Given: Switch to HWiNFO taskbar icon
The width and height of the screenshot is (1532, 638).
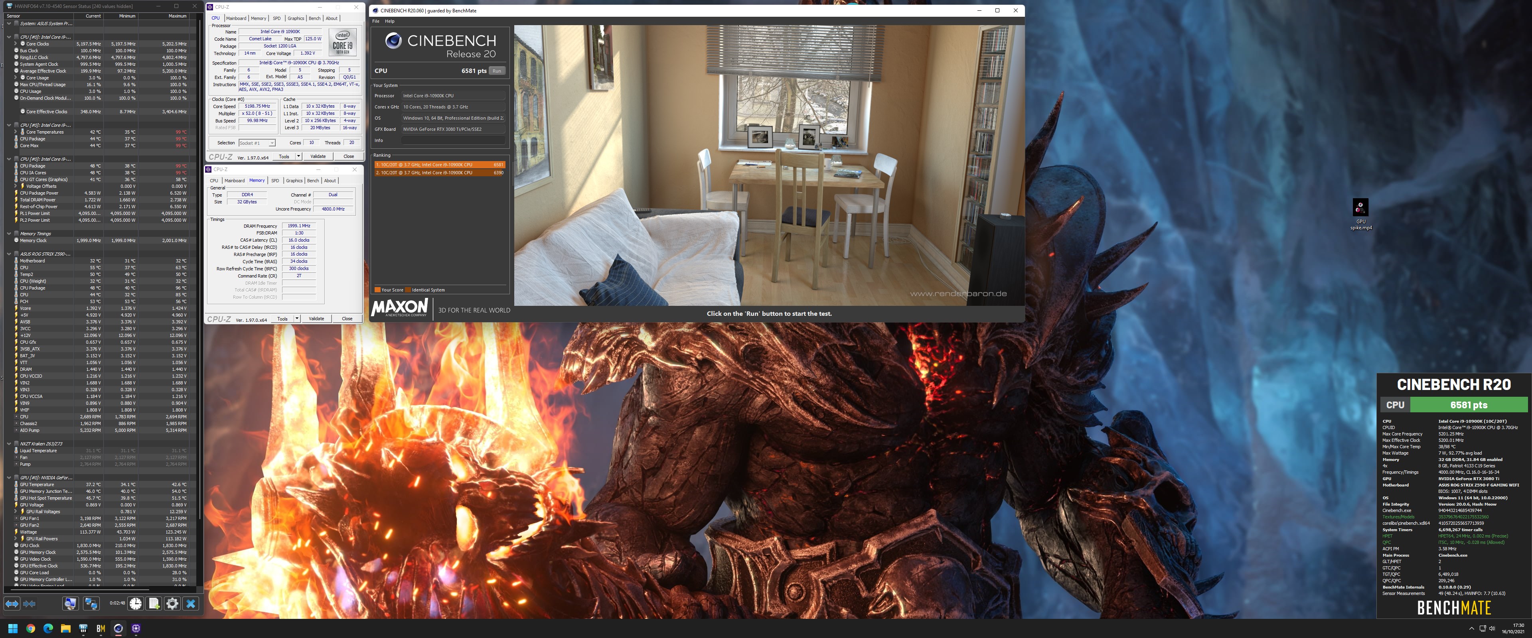Looking at the screenshot, I should point(83,628).
